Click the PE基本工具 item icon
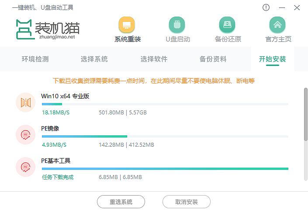This screenshot has height=210, width=308. pyautogui.click(x=25, y=167)
